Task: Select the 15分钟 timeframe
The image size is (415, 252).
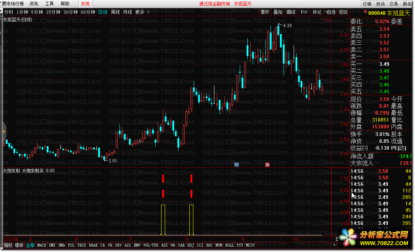Action: (x=53, y=12)
